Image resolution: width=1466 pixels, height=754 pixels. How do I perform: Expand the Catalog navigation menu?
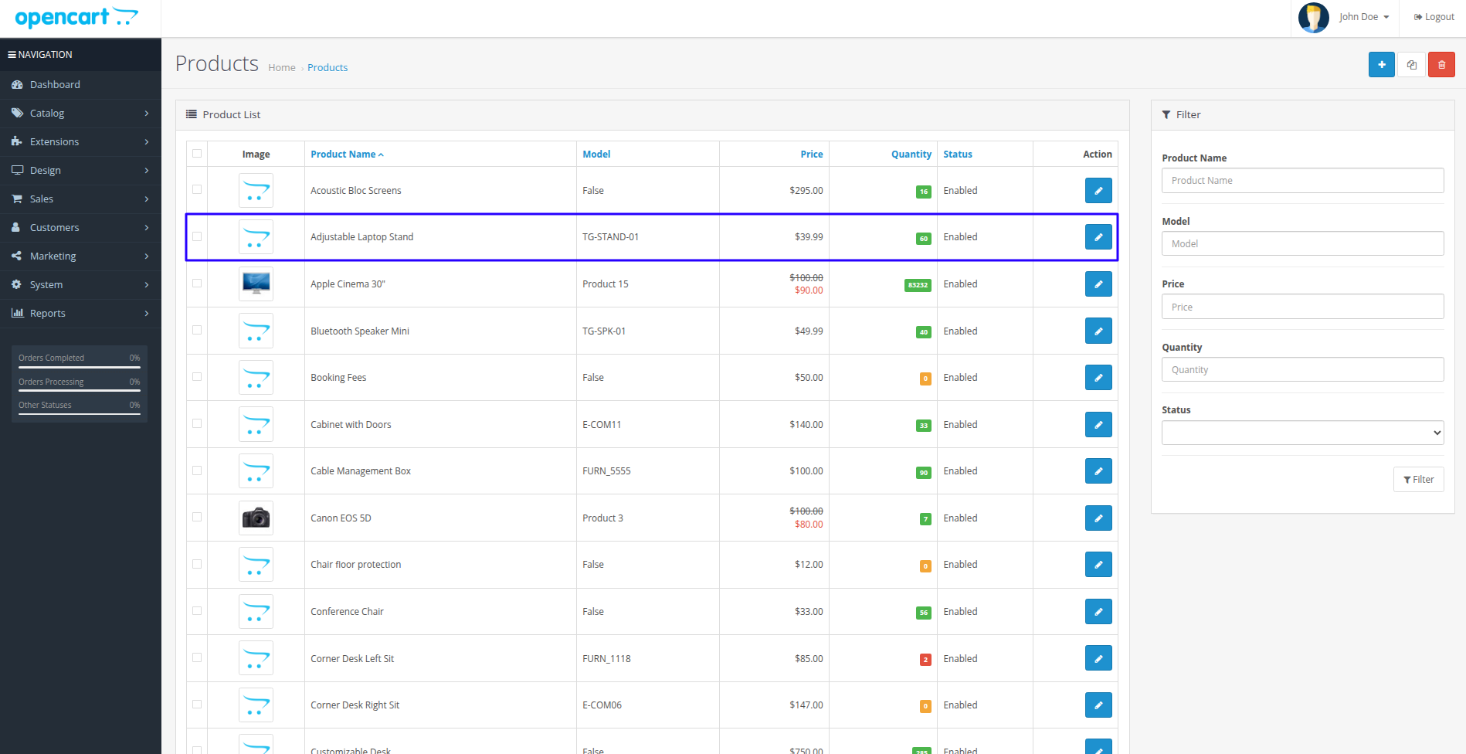pyautogui.click(x=80, y=113)
